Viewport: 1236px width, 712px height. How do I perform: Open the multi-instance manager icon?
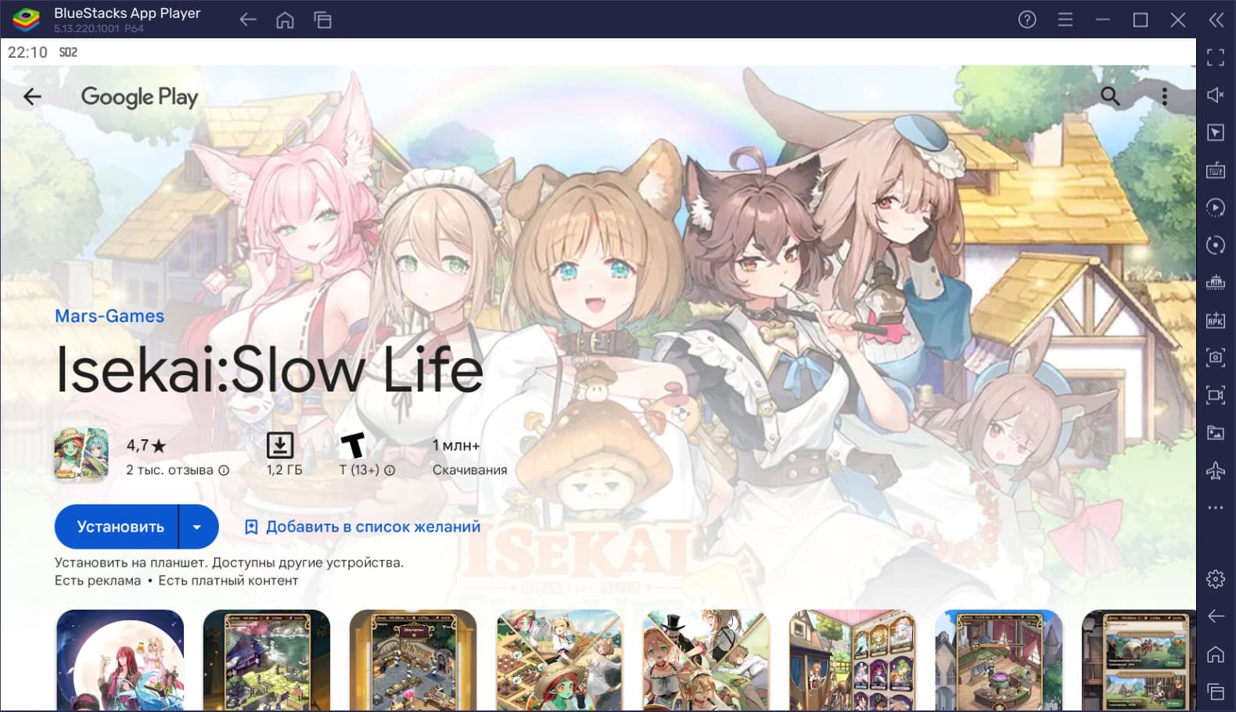click(x=1216, y=282)
